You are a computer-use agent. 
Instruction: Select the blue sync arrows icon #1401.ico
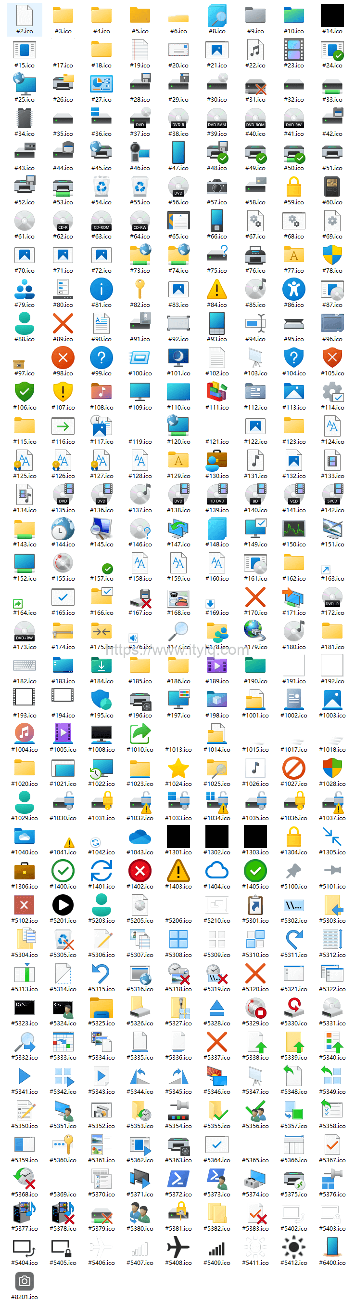[101, 871]
